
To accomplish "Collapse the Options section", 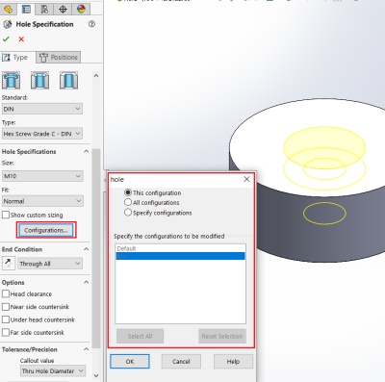I will [x=86, y=282].
